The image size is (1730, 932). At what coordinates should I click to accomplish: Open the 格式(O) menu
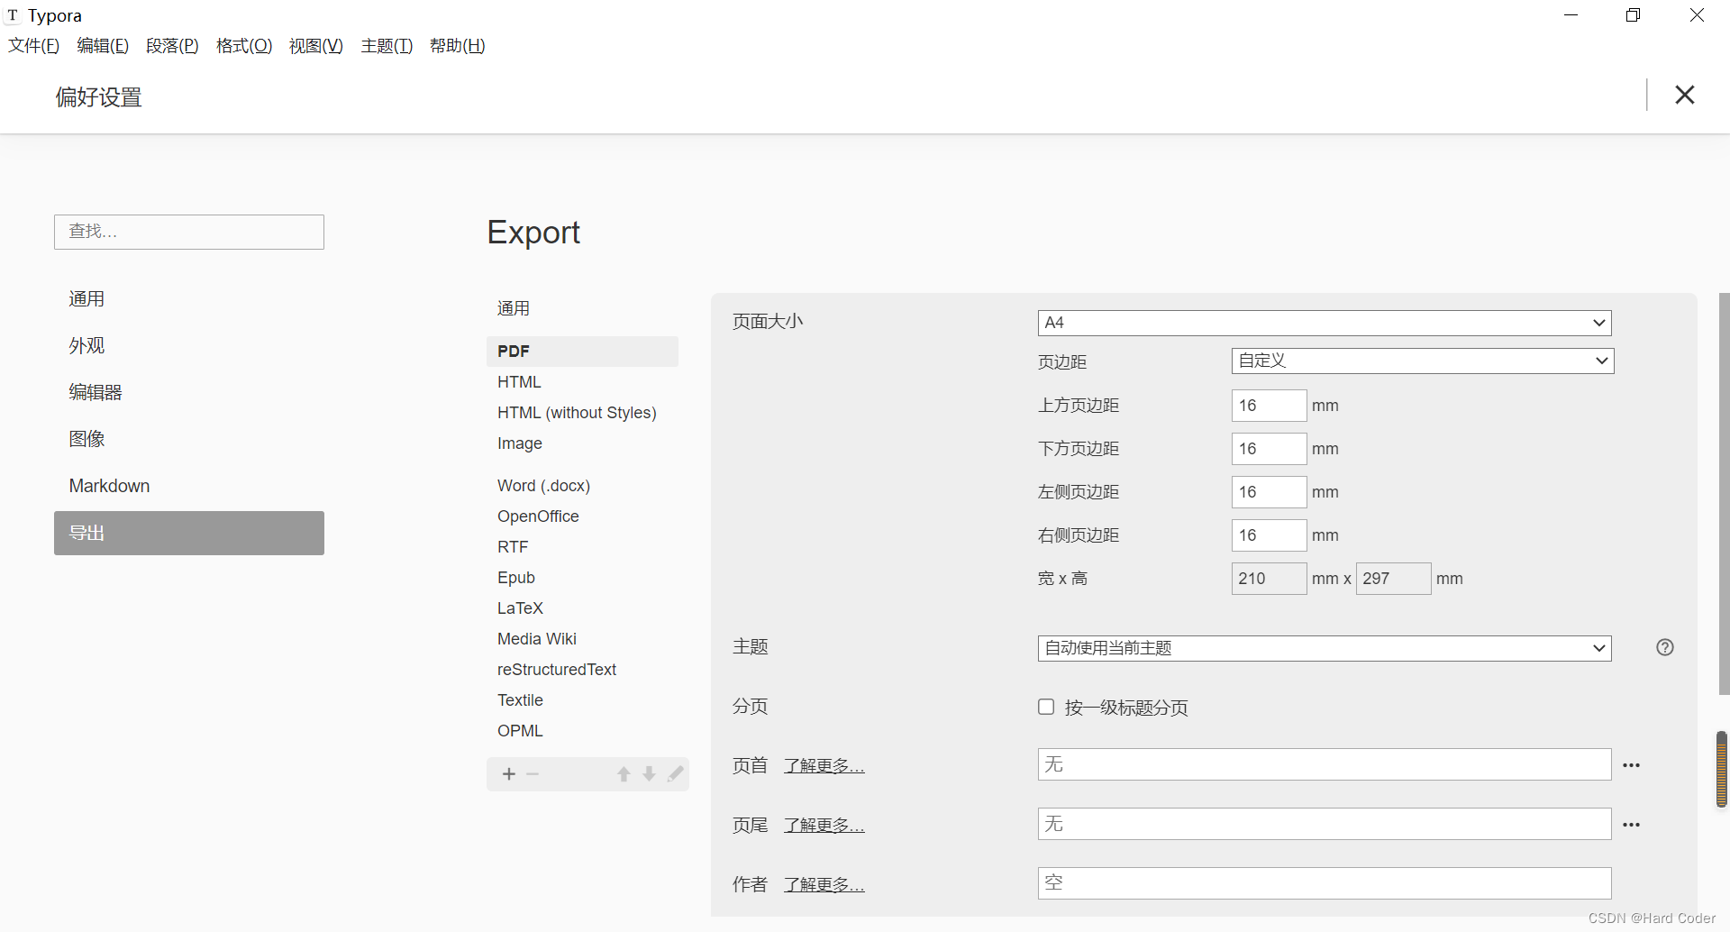point(244,46)
